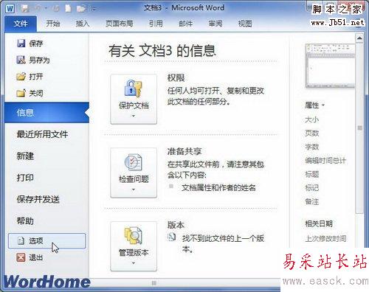This screenshot has width=369, height=292.
Task: Open the 引用 ribbon tab
Action: pos(156,24)
